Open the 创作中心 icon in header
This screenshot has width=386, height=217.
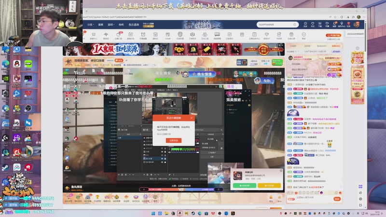[342, 25]
